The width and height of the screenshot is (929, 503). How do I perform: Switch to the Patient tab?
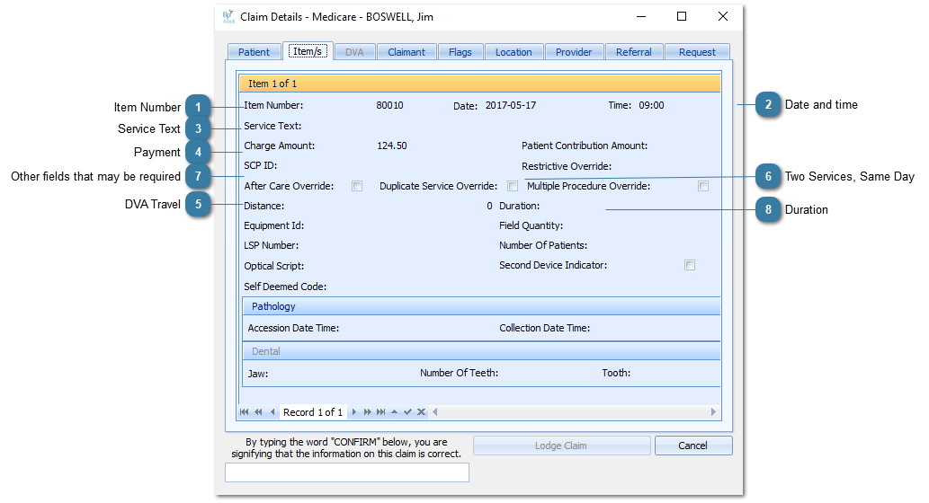255,52
